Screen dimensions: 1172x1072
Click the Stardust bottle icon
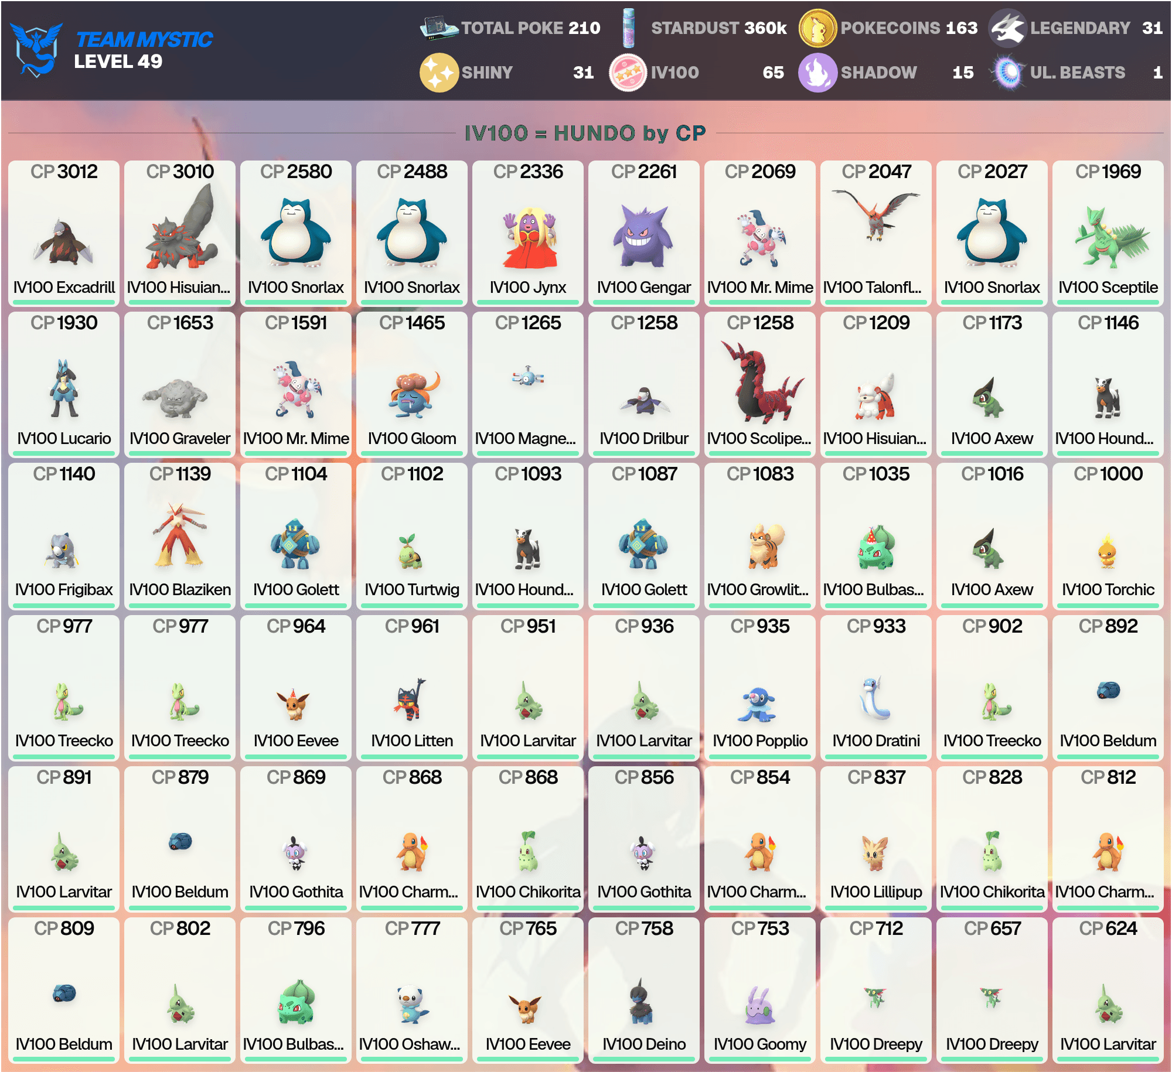pyautogui.click(x=629, y=28)
